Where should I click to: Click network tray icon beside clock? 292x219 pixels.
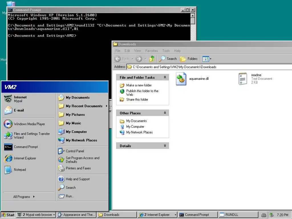click(x=272, y=215)
